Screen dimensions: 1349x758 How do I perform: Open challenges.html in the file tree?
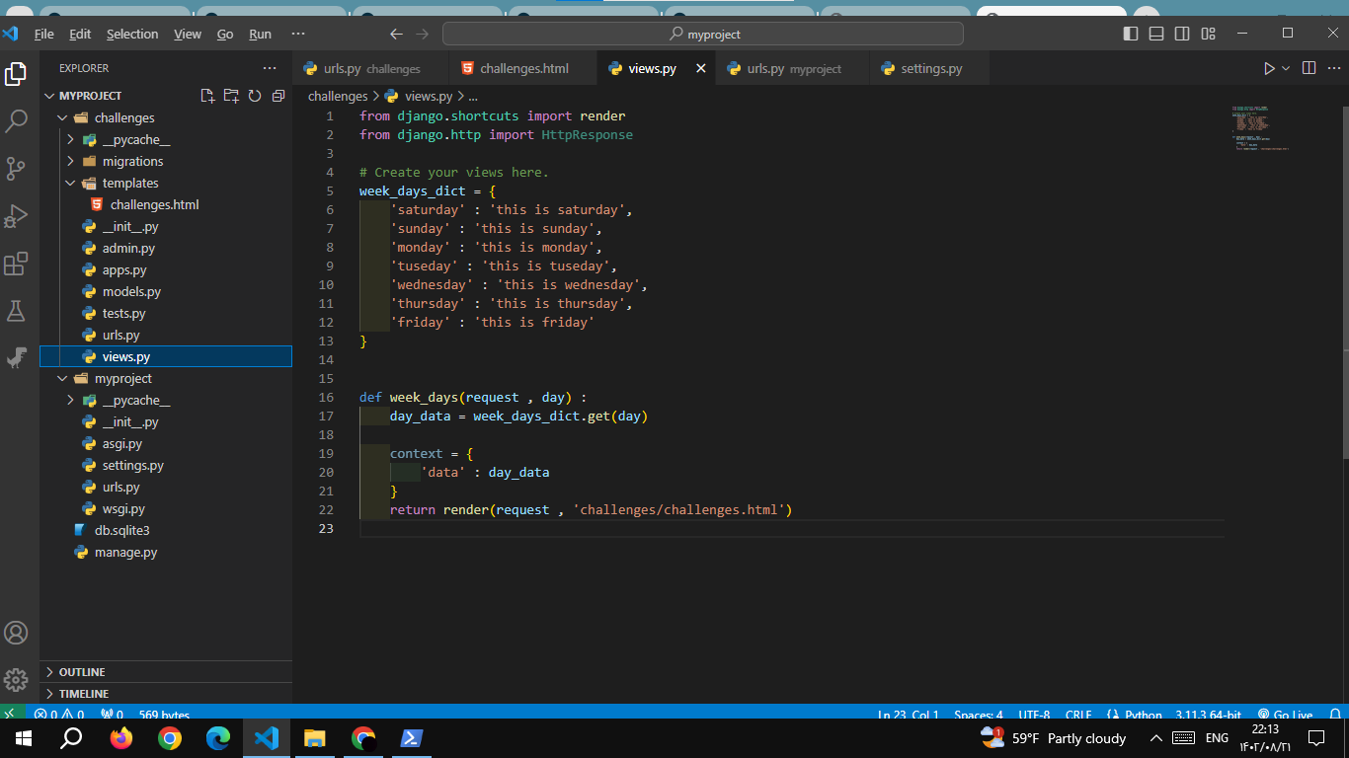point(154,204)
